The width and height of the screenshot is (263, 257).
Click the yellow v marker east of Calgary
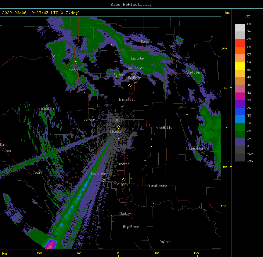pos(131,178)
